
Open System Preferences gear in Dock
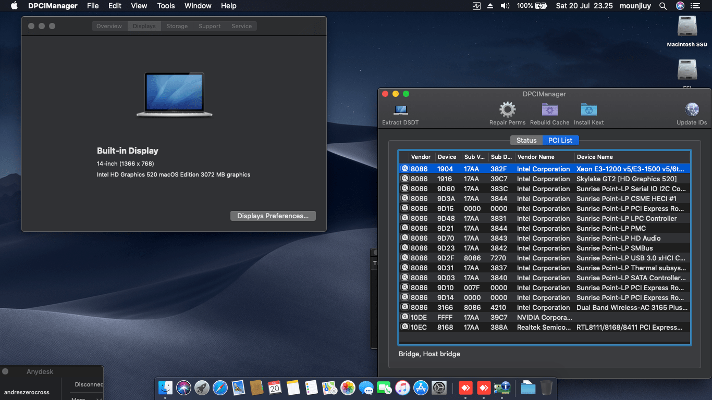point(439,387)
